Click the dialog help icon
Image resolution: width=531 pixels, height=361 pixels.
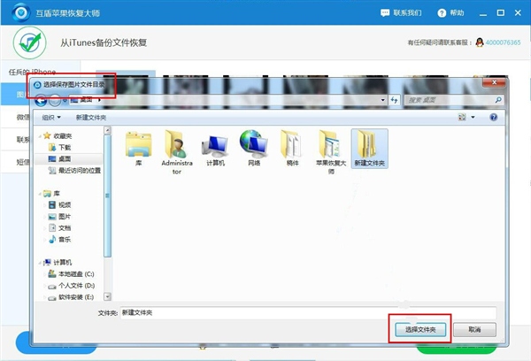[494, 117]
